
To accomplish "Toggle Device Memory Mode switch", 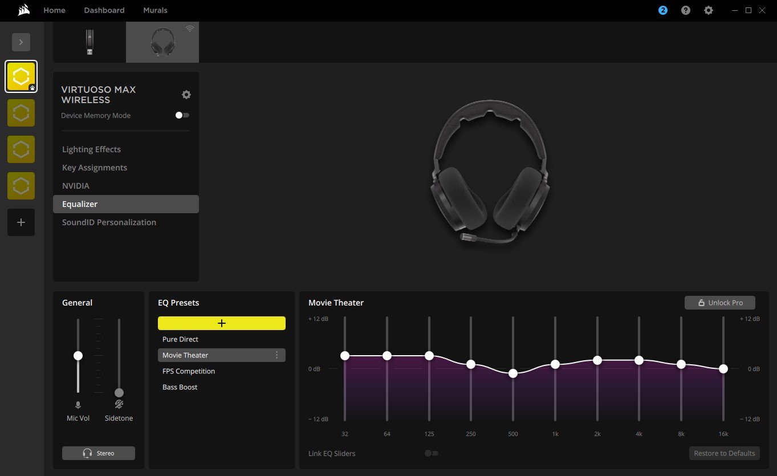I will 182,115.
